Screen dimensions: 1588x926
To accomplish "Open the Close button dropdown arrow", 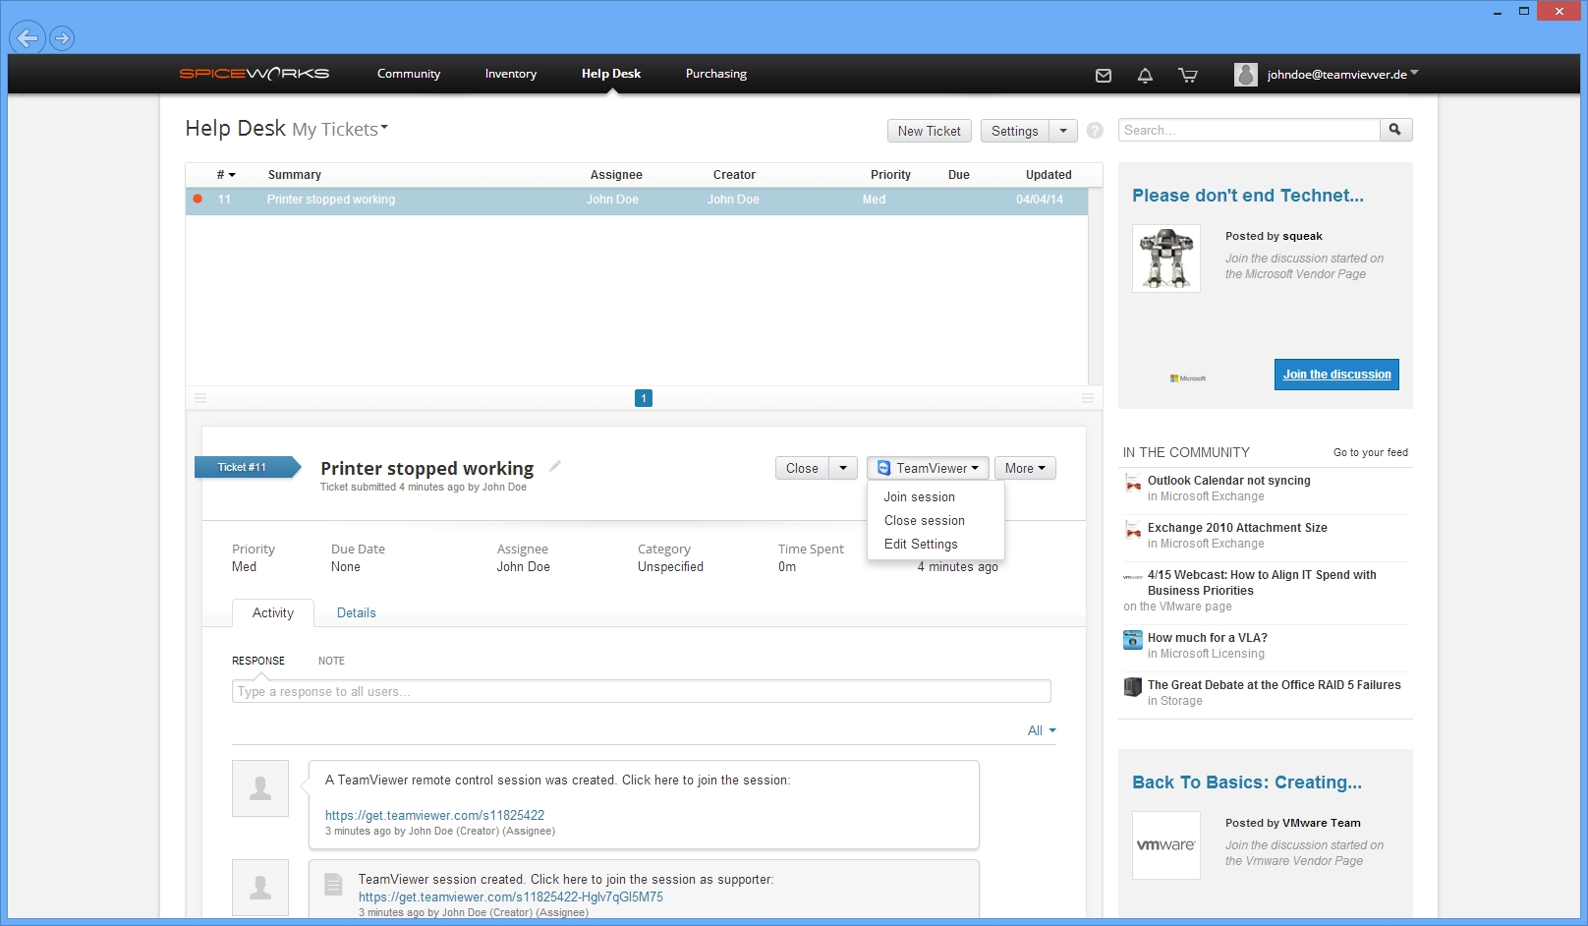I will click(x=843, y=468).
